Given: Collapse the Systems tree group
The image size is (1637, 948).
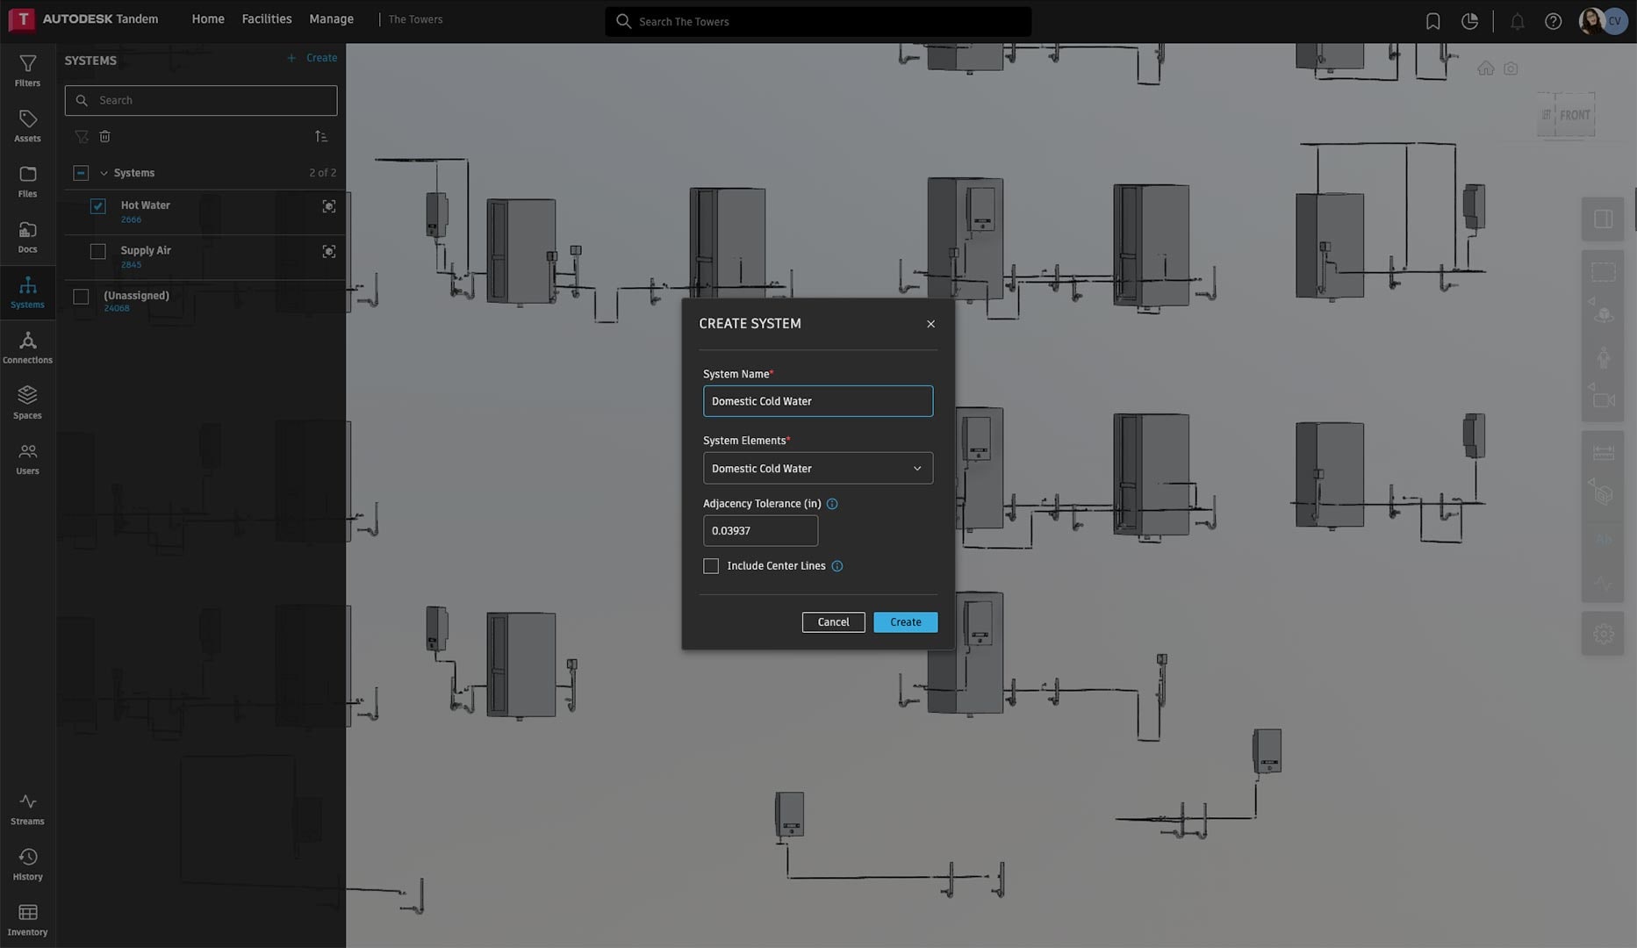Looking at the screenshot, I should (104, 173).
